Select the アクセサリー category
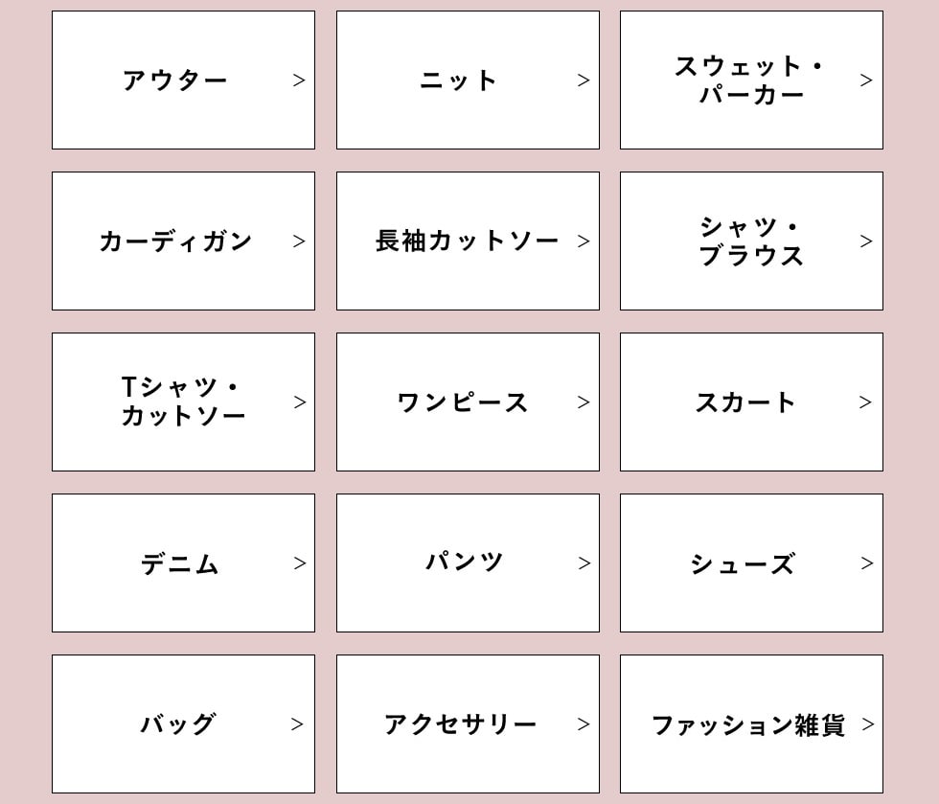Screen dimensions: 939x804 tap(460, 724)
